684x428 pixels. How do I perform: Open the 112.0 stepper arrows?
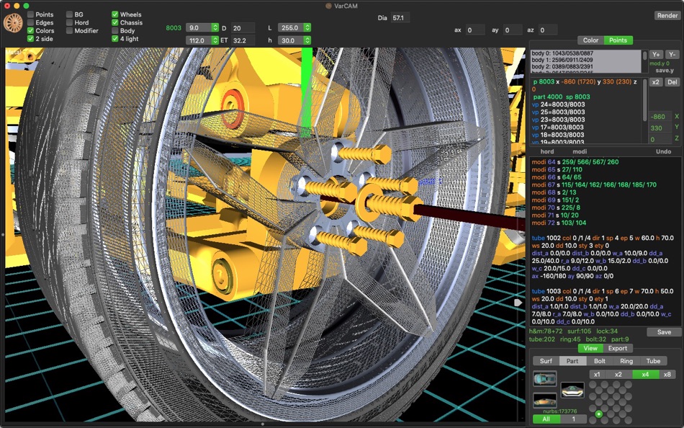pyautogui.click(x=215, y=40)
